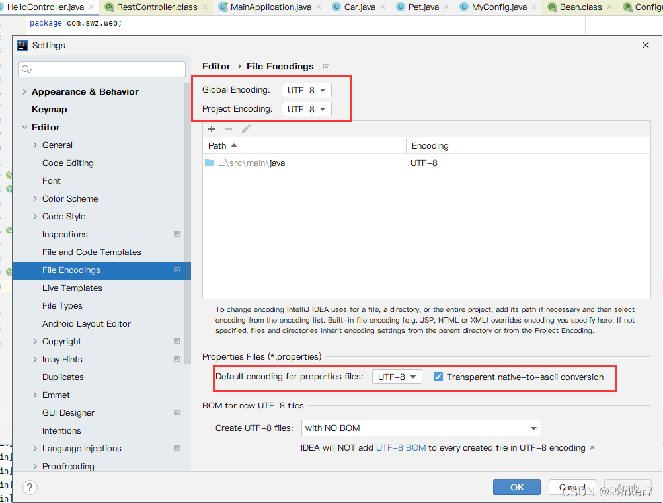
Task: Close the Bean.class tab
Action: pyautogui.click(x=609, y=7)
